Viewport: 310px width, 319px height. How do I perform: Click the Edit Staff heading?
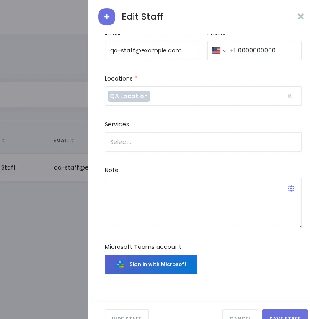click(x=142, y=17)
